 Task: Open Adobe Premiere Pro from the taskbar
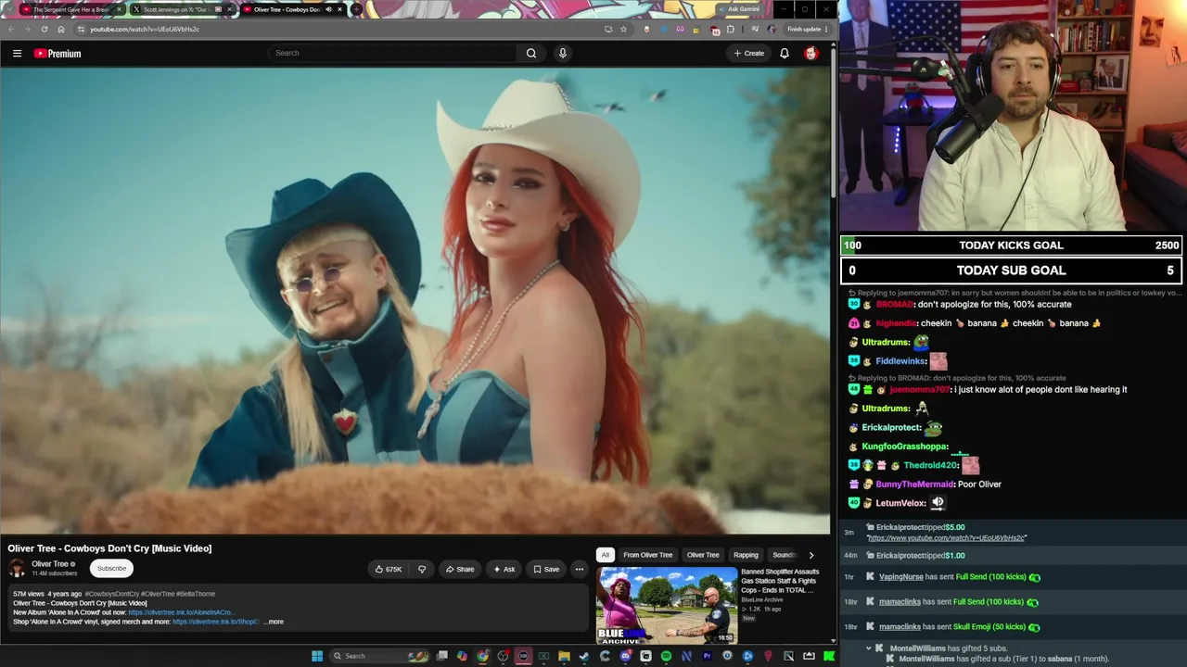(707, 656)
